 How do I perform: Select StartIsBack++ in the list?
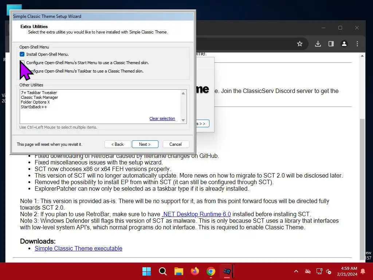[x=34, y=107]
